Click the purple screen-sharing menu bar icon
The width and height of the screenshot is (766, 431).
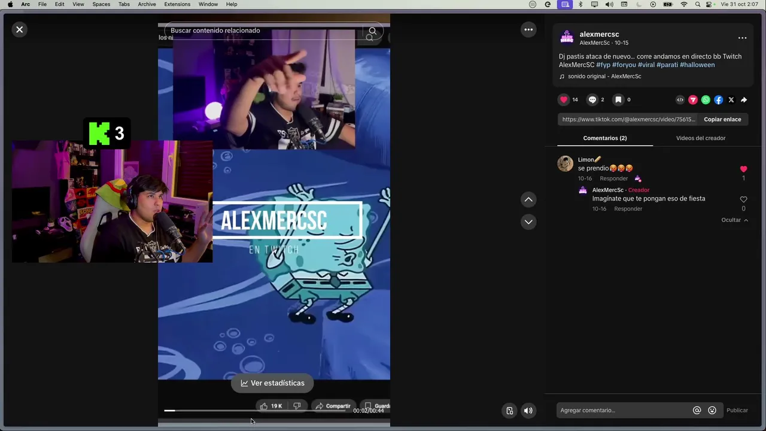click(x=565, y=4)
